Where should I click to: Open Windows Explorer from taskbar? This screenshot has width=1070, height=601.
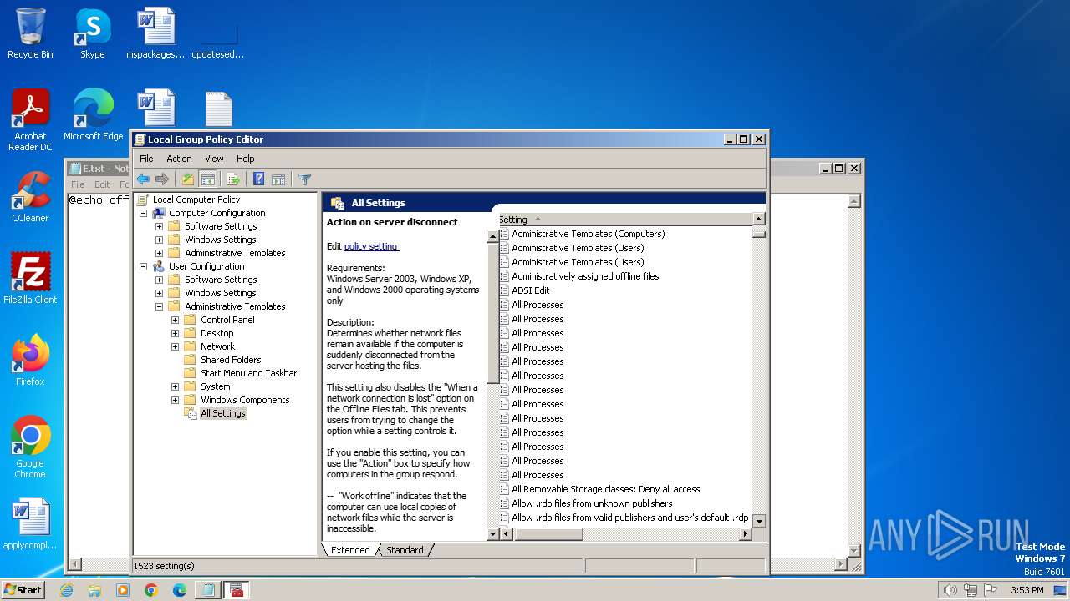[94, 590]
